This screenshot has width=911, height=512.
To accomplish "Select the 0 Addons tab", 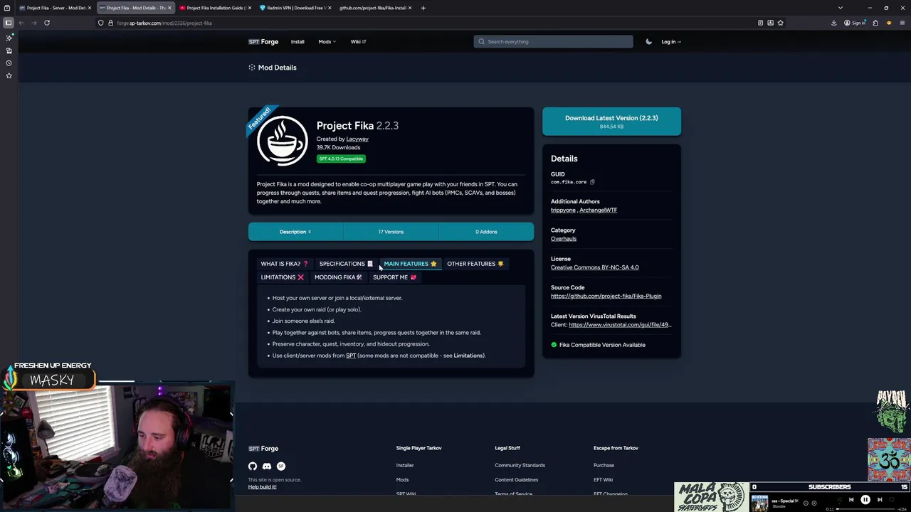I will (x=486, y=232).
